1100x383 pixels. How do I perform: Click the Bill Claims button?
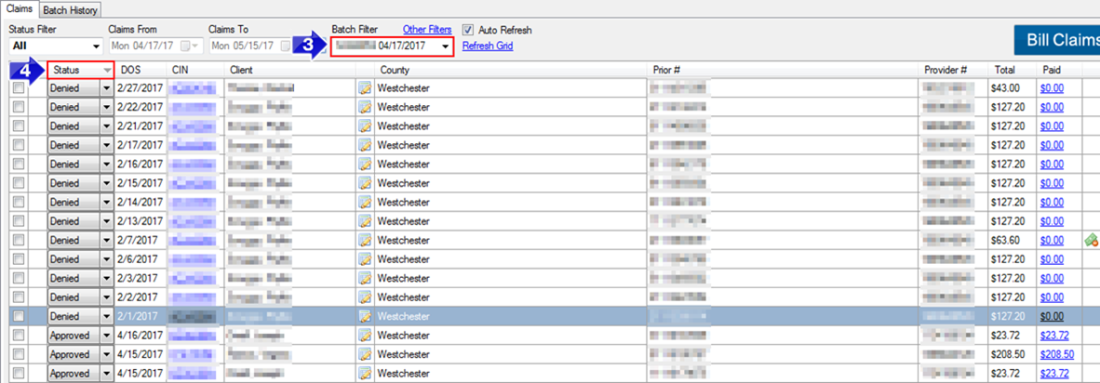[1057, 40]
